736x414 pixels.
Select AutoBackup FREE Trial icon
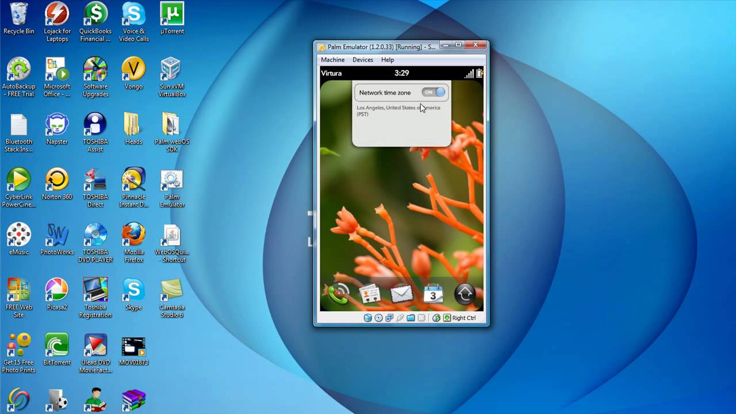19,77
